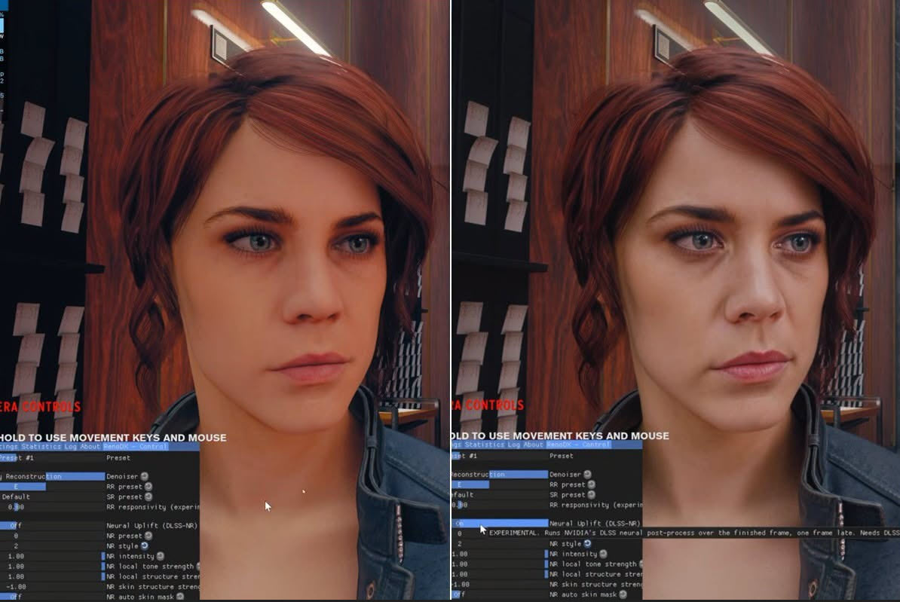The height and width of the screenshot is (602, 900).
Task: Select RenoDX - Control tab, left overlay
Action: (x=136, y=447)
